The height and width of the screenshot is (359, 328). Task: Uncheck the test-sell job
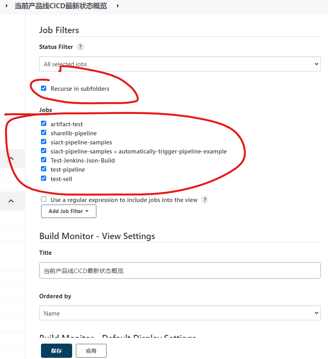(x=44, y=178)
